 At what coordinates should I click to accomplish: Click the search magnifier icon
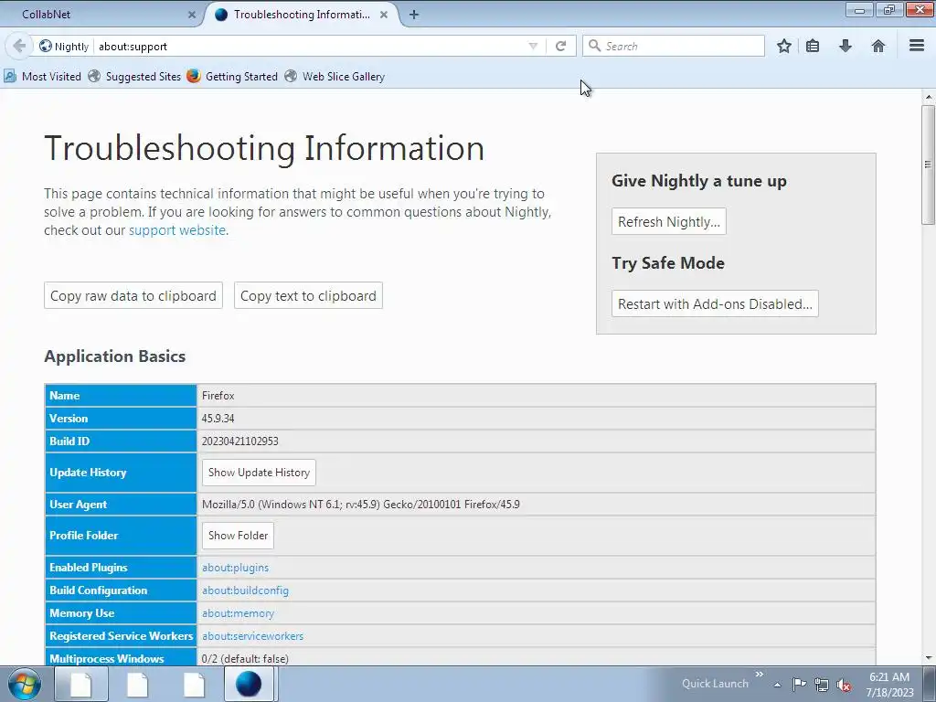point(594,46)
